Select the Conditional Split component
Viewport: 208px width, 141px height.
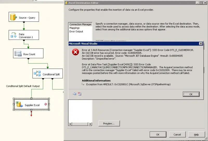click(x=48, y=73)
